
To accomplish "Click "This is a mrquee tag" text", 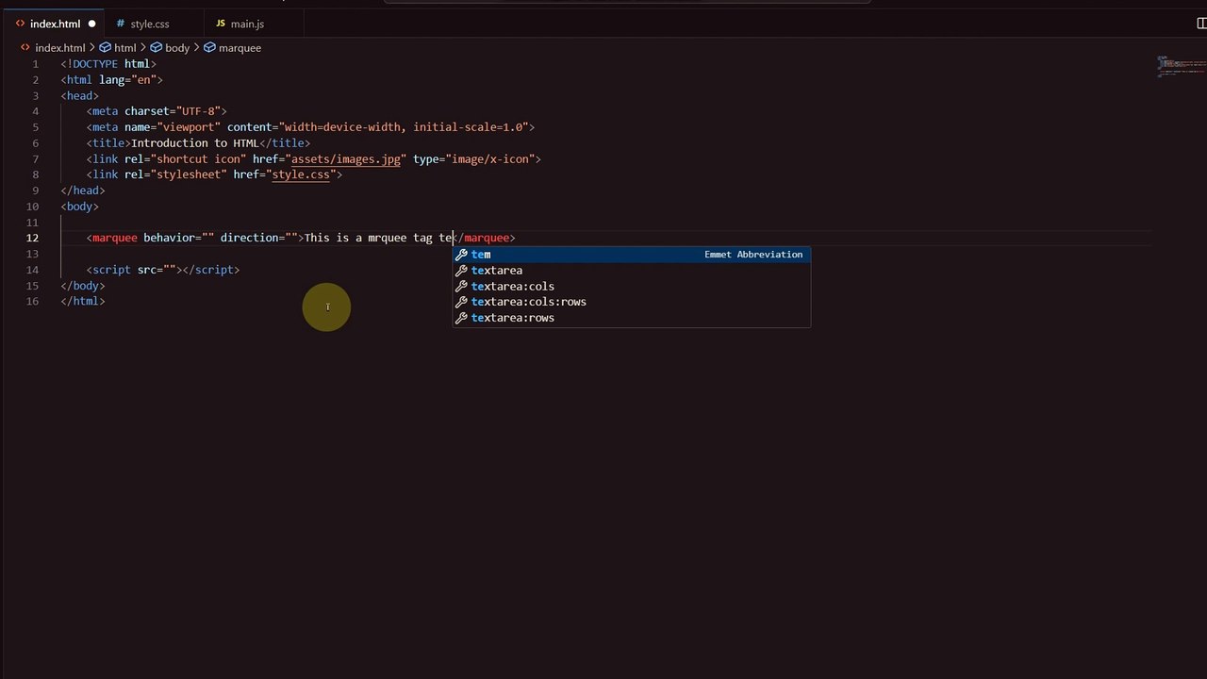I will point(369,238).
